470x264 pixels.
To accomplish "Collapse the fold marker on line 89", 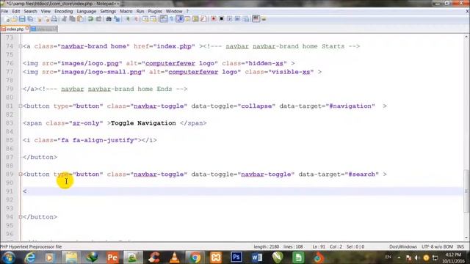I will pos(21,175).
